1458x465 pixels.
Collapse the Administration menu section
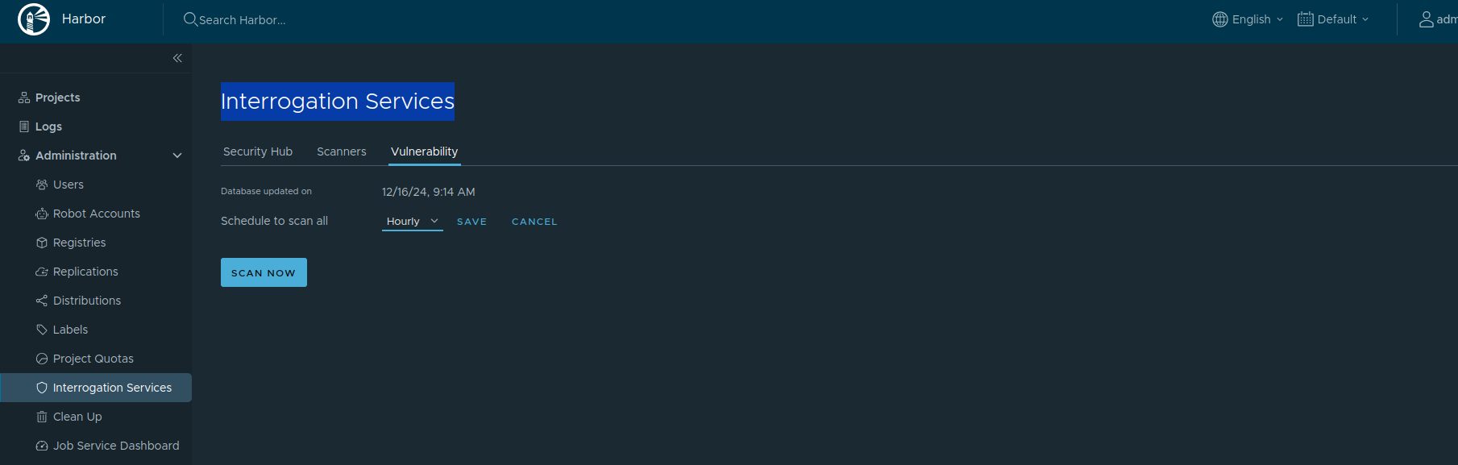177,156
